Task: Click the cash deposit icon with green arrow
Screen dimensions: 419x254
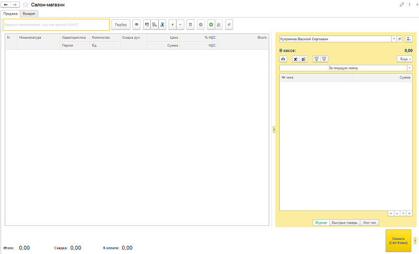Action: tap(316, 59)
